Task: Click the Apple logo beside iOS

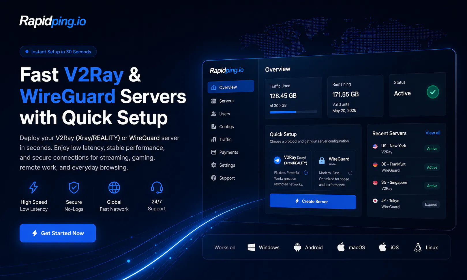Action: (383, 247)
